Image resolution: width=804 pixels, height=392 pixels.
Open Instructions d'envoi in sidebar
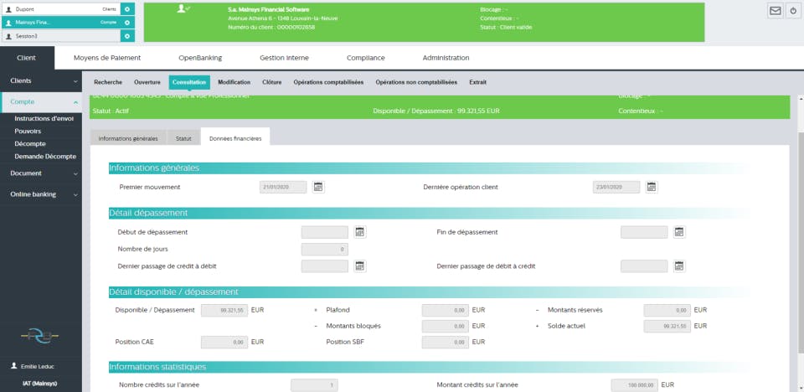44,119
